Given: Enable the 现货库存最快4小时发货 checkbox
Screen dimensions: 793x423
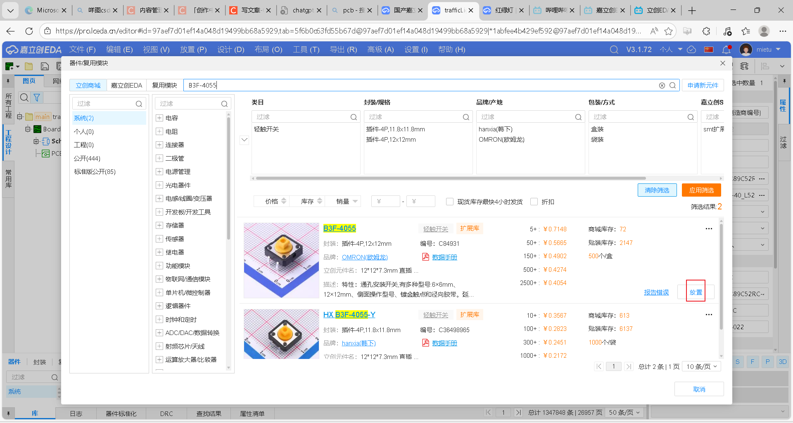Looking at the screenshot, I should click(x=450, y=202).
